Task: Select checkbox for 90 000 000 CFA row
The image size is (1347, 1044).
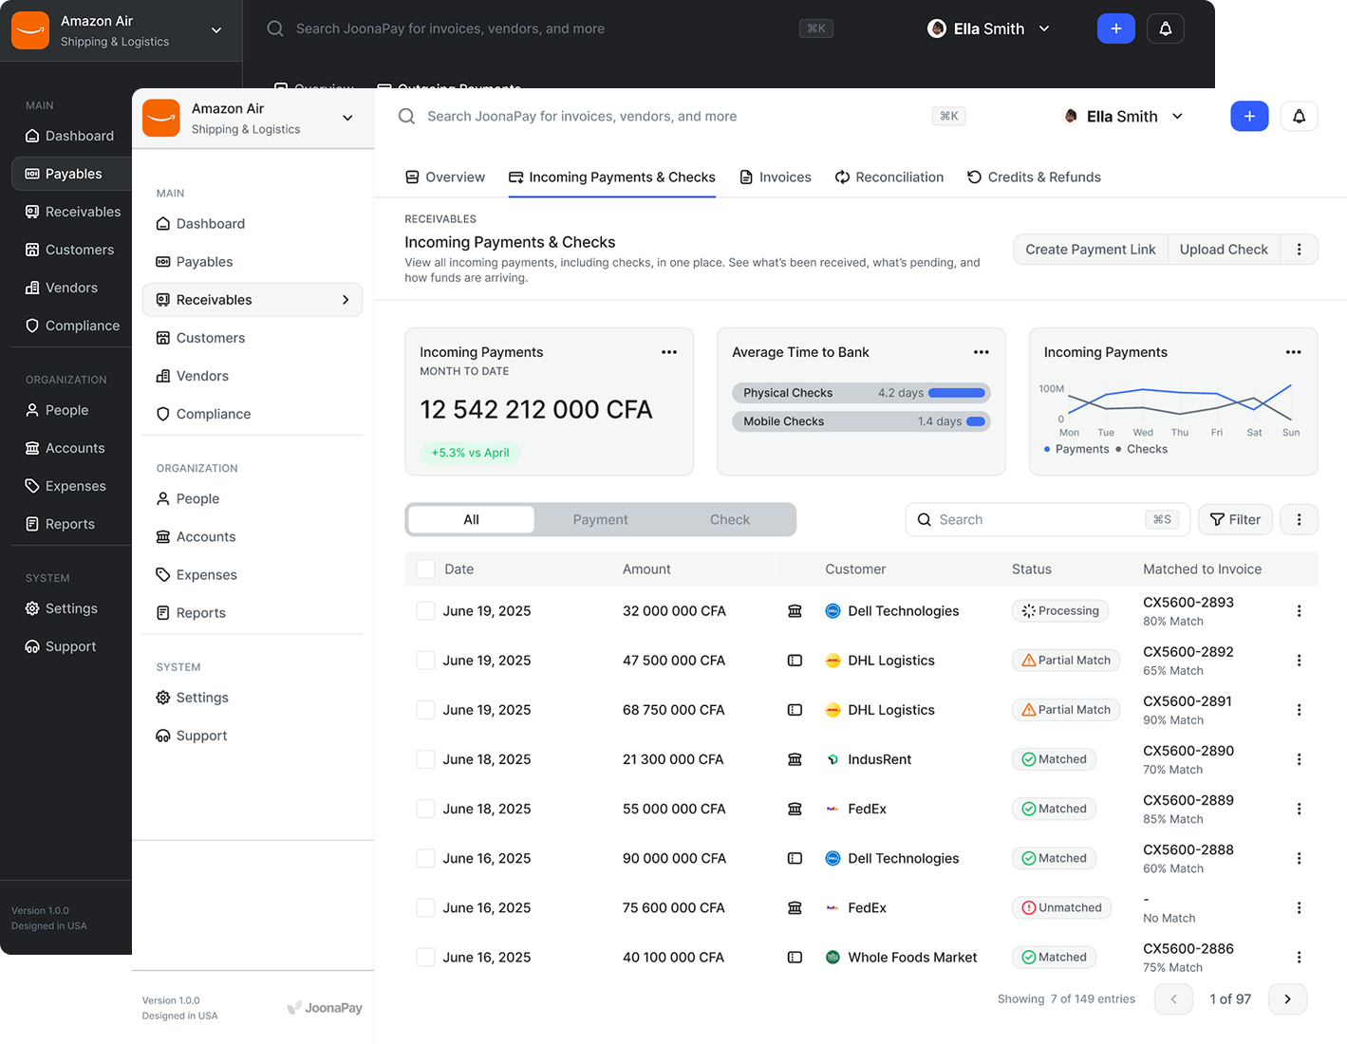Action: coord(425,858)
